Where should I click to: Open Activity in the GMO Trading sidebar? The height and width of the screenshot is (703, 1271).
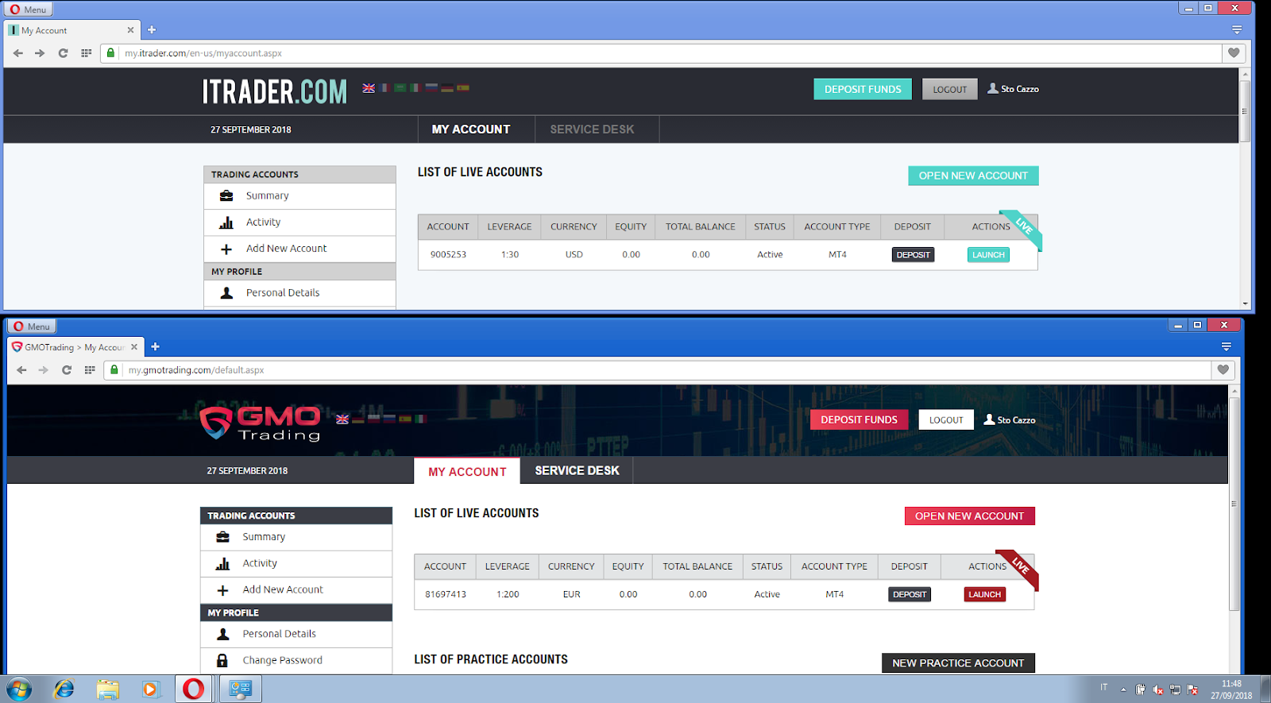[296, 563]
